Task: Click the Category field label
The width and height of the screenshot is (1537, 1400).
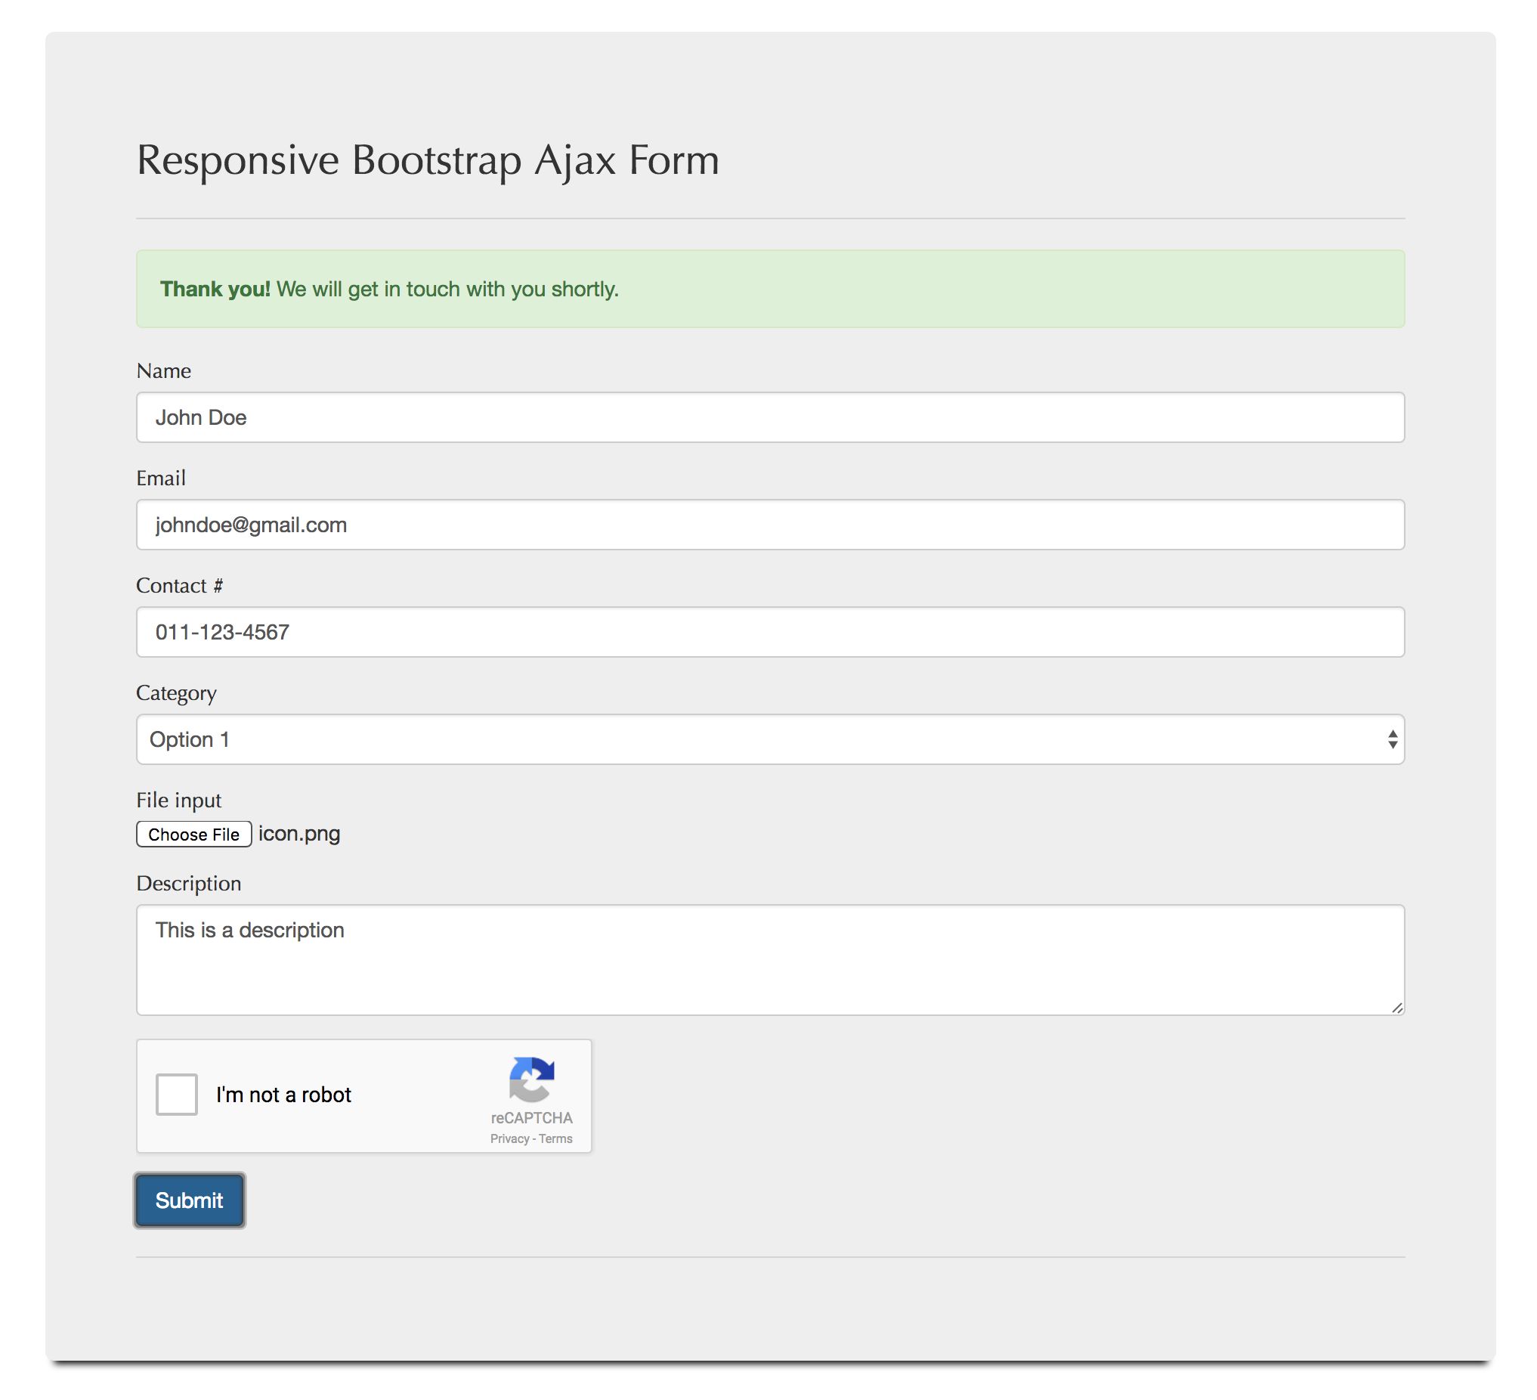Action: pyautogui.click(x=176, y=693)
